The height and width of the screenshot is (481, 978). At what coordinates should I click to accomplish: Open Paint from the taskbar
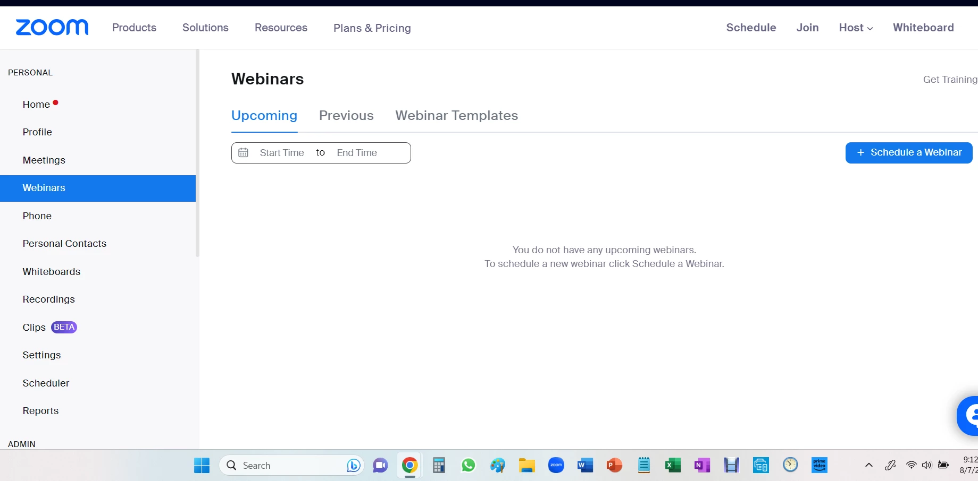(498, 466)
